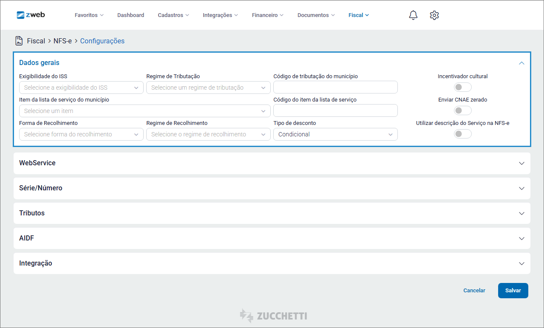Open the Cadastros menu
This screenshot has height=328, width=544.
point(173,15)
